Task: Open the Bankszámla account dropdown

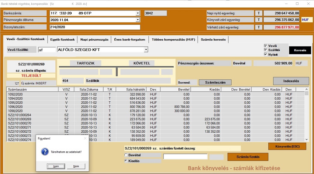Action: coord(137,13)
